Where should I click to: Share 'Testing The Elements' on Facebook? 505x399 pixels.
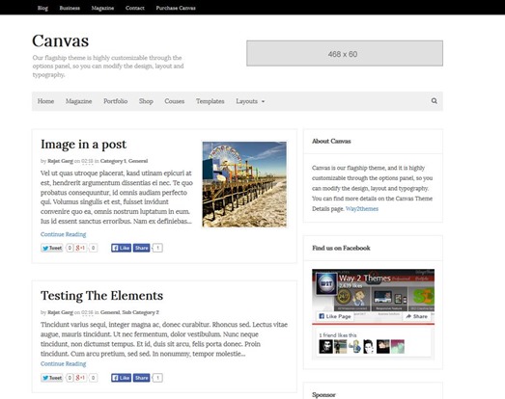141,378
